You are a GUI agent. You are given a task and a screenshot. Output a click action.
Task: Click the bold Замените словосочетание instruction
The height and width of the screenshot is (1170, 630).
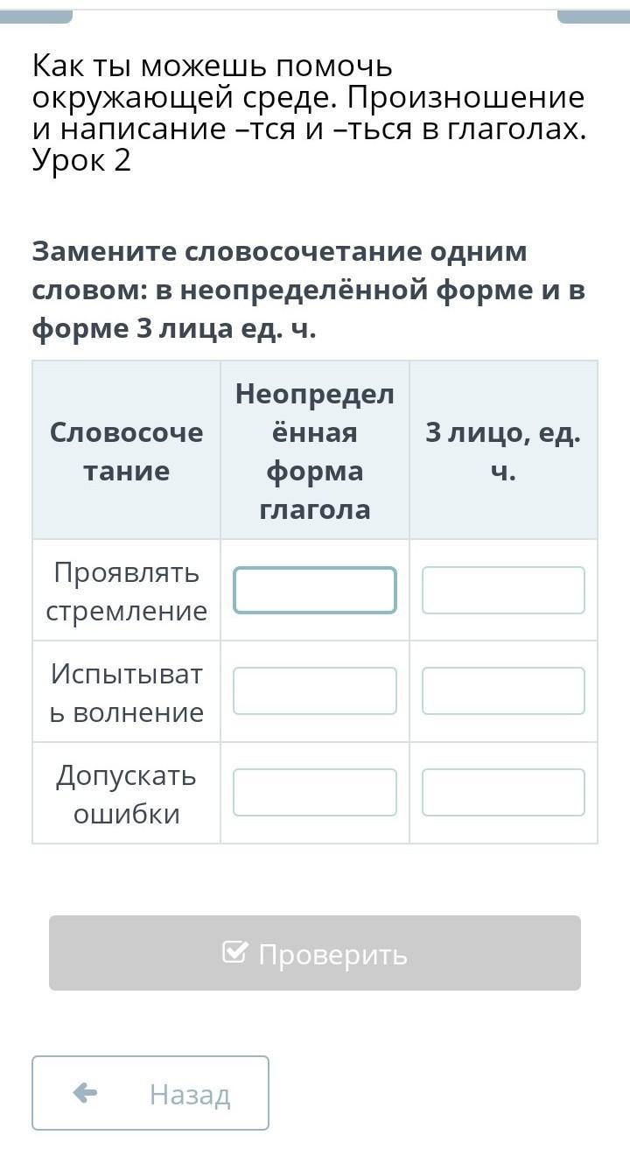(x=308, y=290)
